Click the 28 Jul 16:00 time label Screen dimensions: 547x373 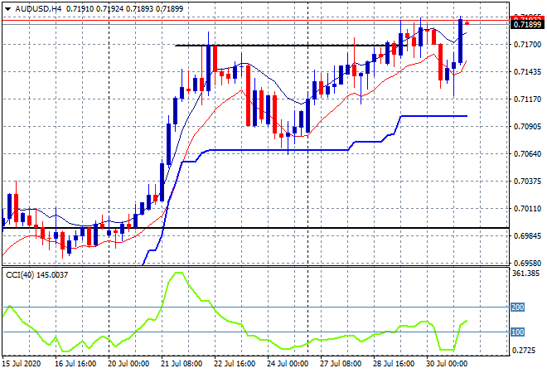point(394,364)
